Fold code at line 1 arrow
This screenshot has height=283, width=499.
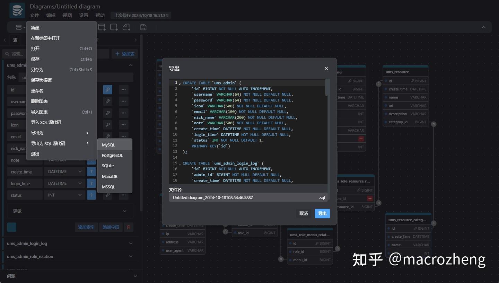click(x=180, y=83)
